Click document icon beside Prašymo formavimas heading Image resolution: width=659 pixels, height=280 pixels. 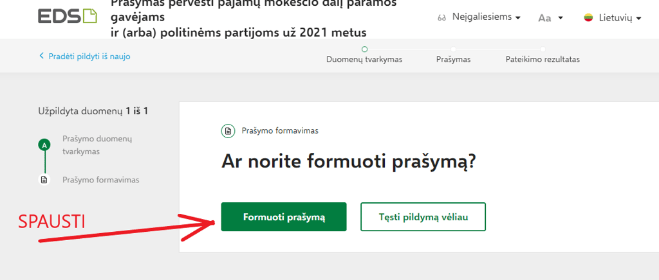(x=228, y=131)
